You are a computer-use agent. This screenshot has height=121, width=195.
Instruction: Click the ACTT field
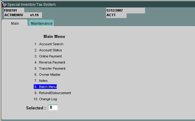coord(116,15)
